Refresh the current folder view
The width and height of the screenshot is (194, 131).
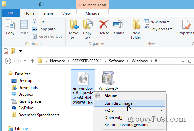tap(190, 61)
